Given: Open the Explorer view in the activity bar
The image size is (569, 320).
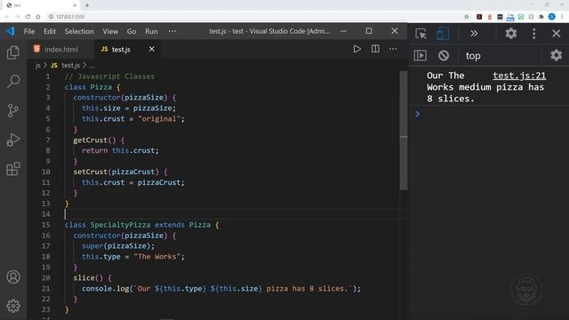Looking at the screenshot, I should coord(13,52).
